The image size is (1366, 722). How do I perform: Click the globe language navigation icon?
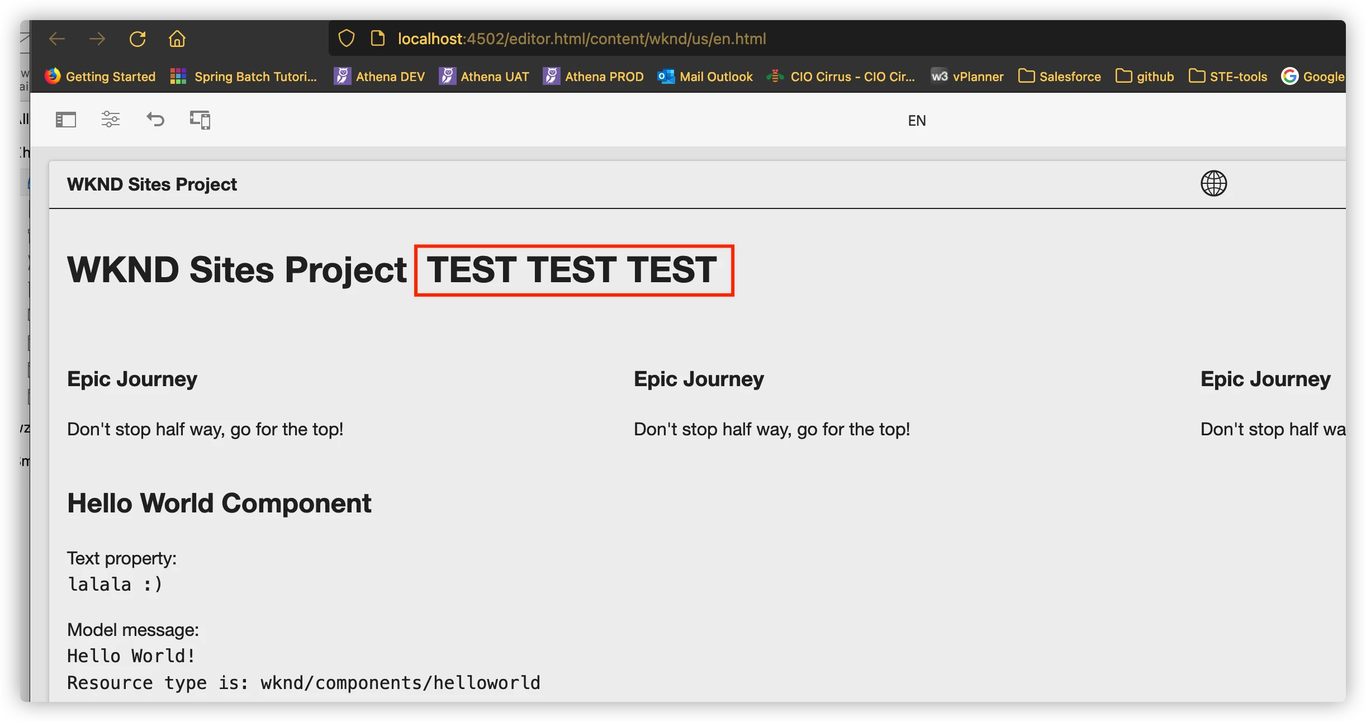(x=1213, y=183)
